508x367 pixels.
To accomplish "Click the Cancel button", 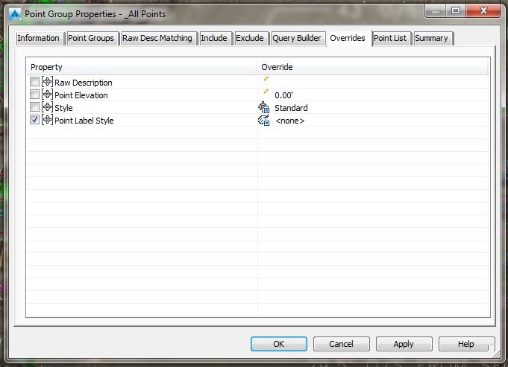I will (x=341, y=344).
